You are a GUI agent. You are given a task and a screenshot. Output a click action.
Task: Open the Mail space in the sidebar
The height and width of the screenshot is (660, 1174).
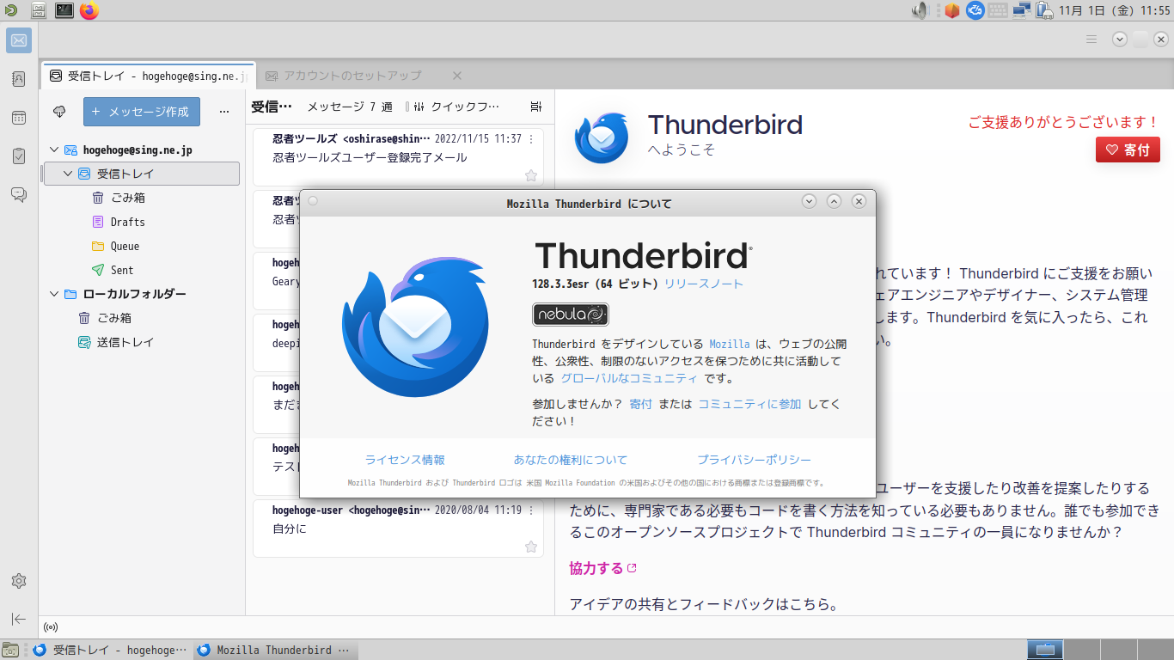[19, 40]
